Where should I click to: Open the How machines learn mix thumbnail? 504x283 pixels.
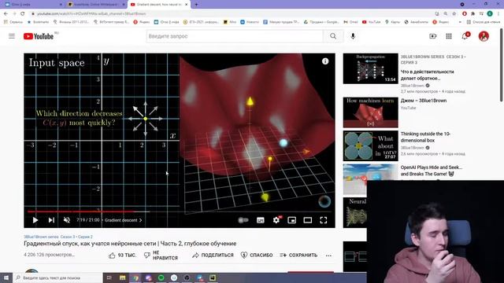coord(370,112)
